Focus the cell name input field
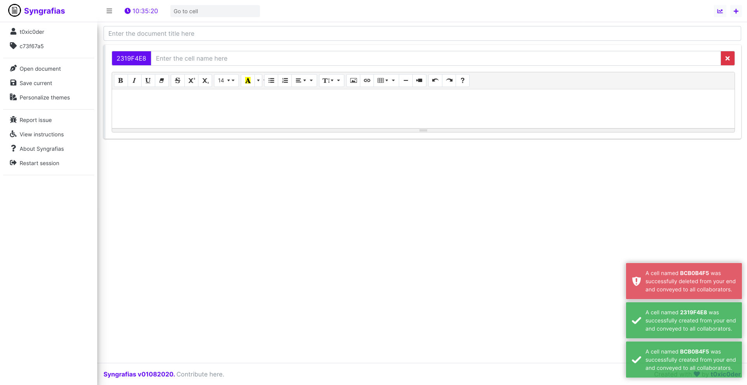The image size is (747, 385). 436,58
